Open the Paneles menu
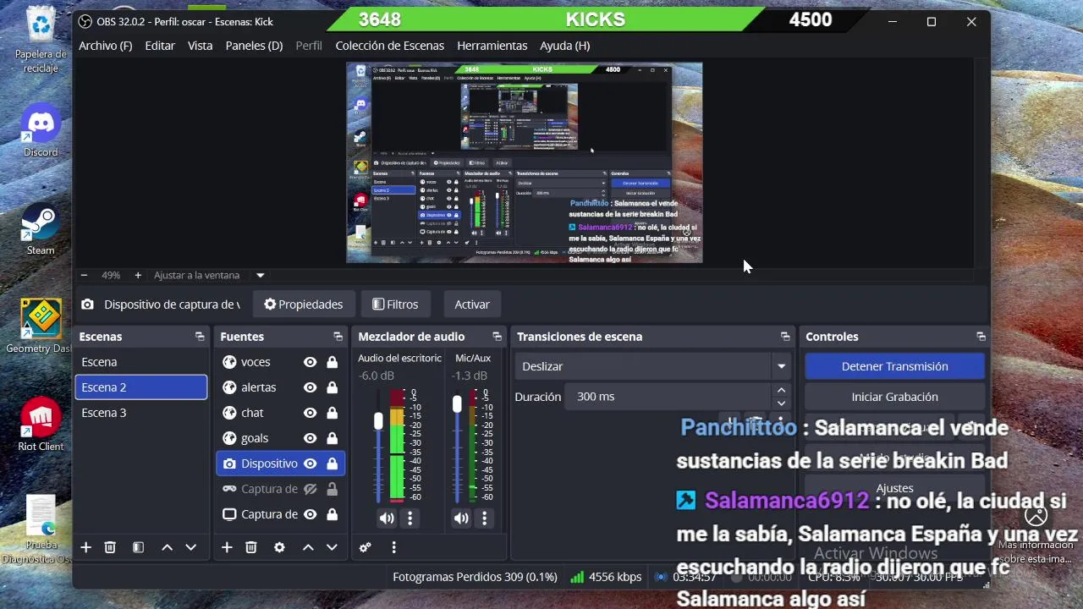Image resolution: width=1083 pixels, height=609 pixels. pos(254,46)
